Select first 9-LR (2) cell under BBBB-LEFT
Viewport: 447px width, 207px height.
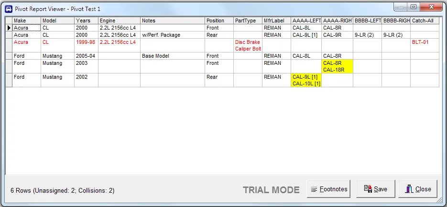click(x=368, y=35)
